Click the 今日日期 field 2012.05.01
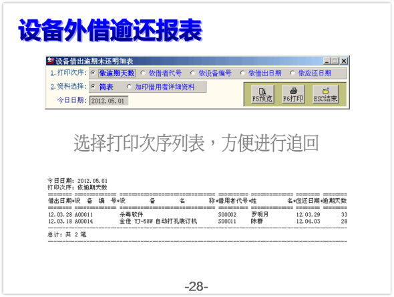Screen dimensions: 394x297 (x=109, y=101)
